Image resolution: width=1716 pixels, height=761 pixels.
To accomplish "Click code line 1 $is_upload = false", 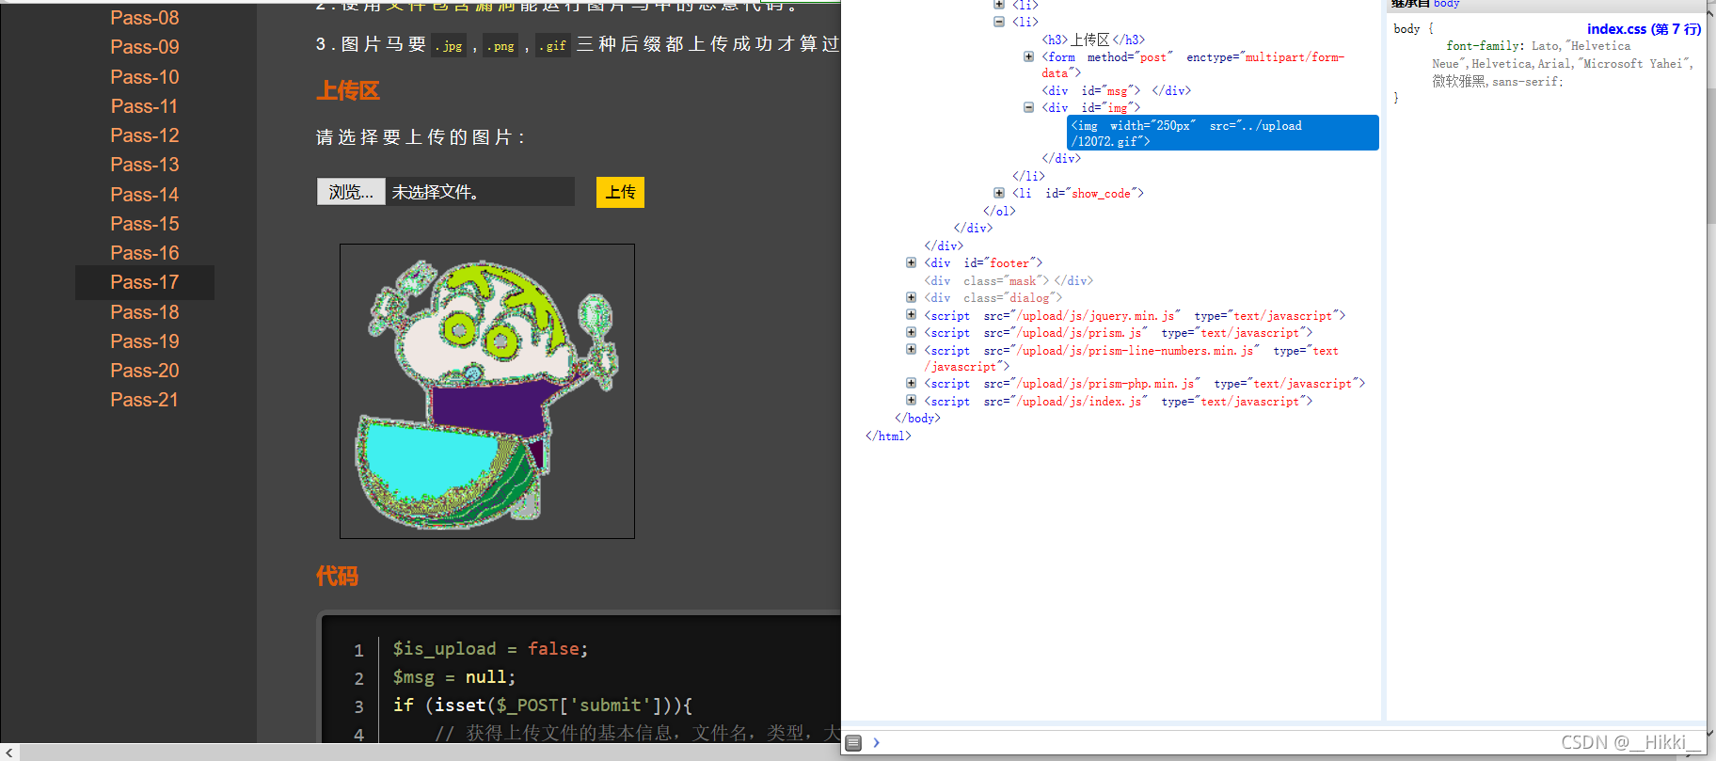I will click(x=490, y=649).
